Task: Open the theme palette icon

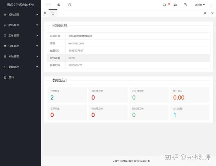Action: [175, 5]
